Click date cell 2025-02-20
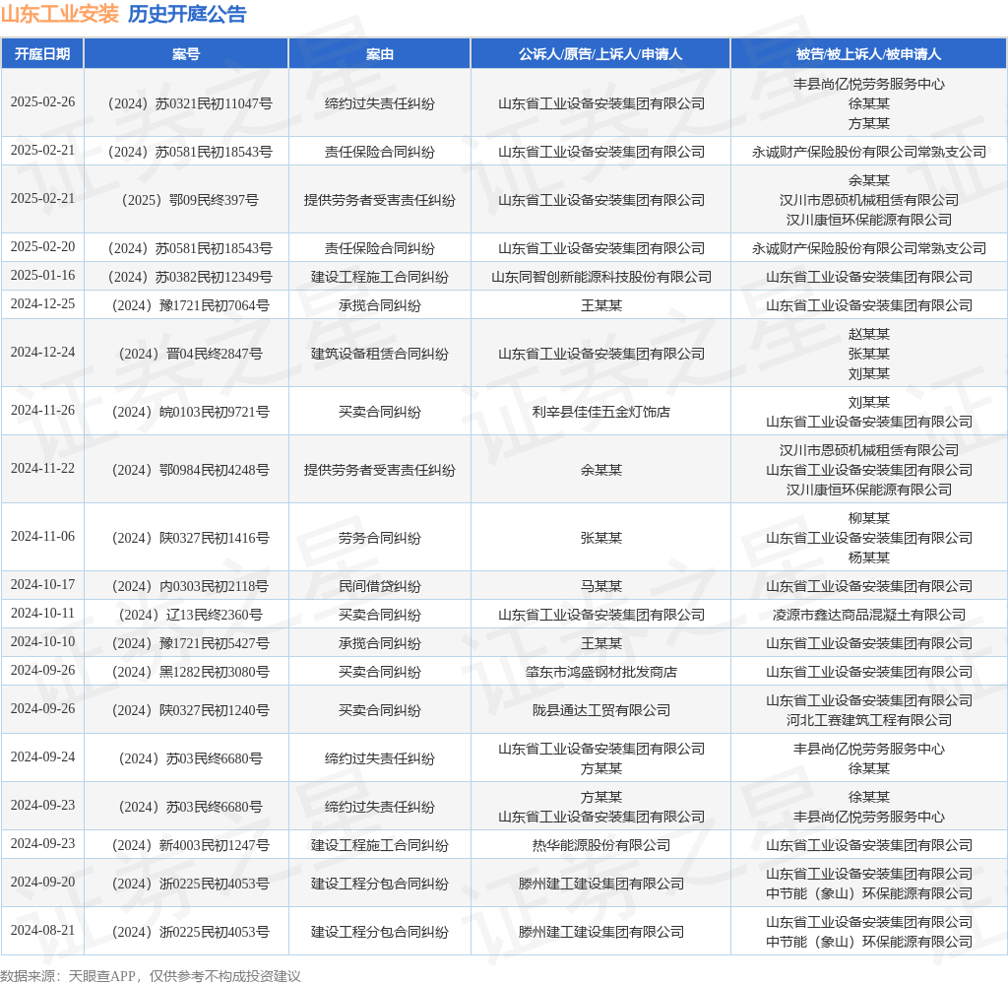The height and width of the screenshot is (985, 1008). pyautogui.click(x=42, y=247)
